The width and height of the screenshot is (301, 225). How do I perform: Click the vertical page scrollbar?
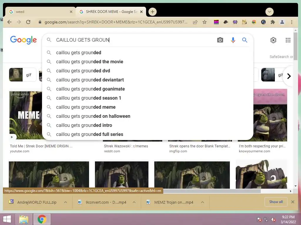[x=295, y=46]
